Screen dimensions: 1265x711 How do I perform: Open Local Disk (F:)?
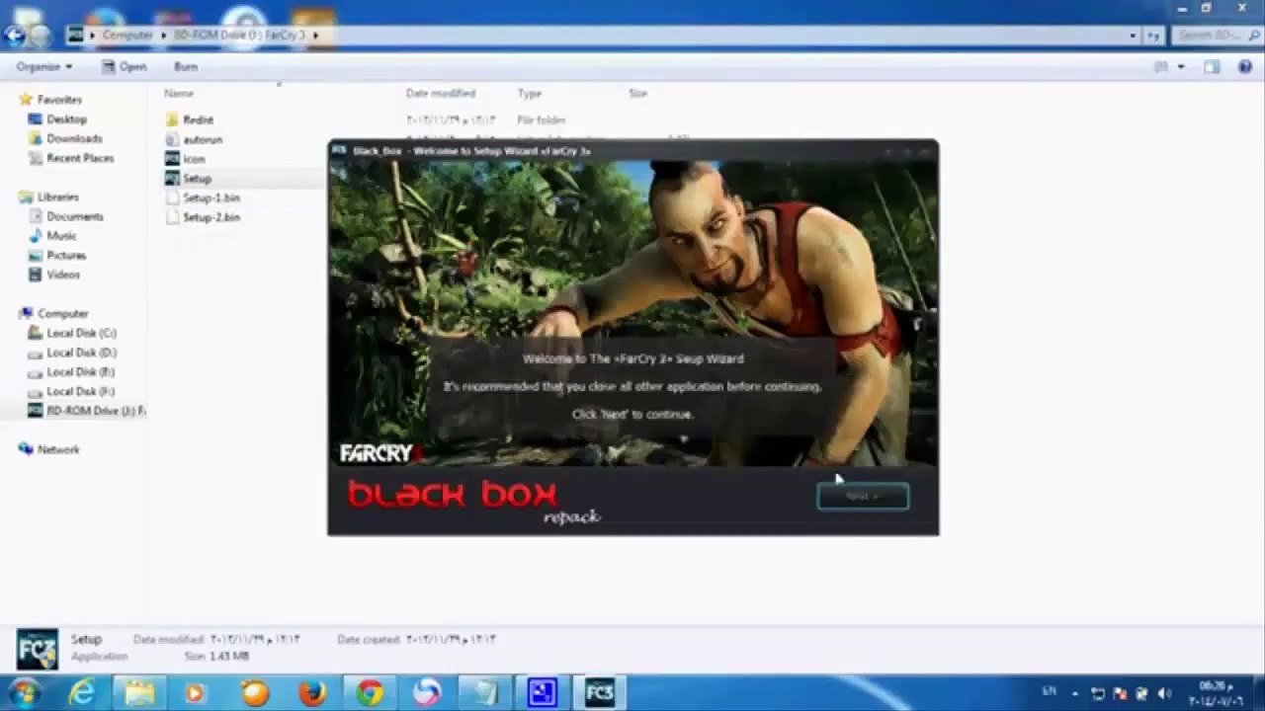81,392
